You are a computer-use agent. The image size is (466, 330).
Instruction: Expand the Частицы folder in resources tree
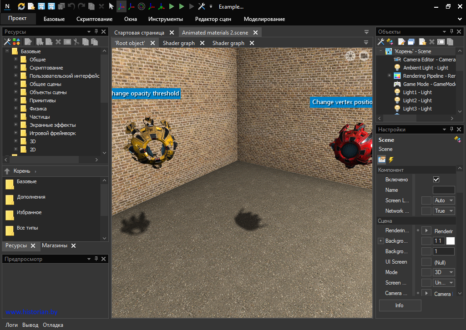15,117
